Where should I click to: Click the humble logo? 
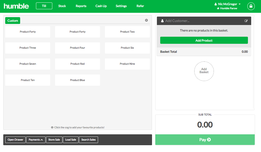16,6
